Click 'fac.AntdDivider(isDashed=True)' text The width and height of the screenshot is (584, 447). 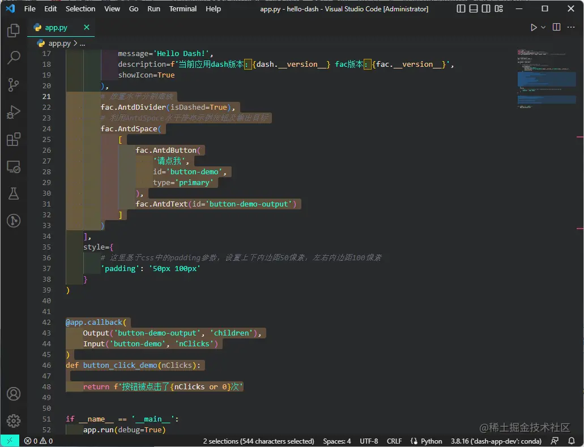pos(166,107)
